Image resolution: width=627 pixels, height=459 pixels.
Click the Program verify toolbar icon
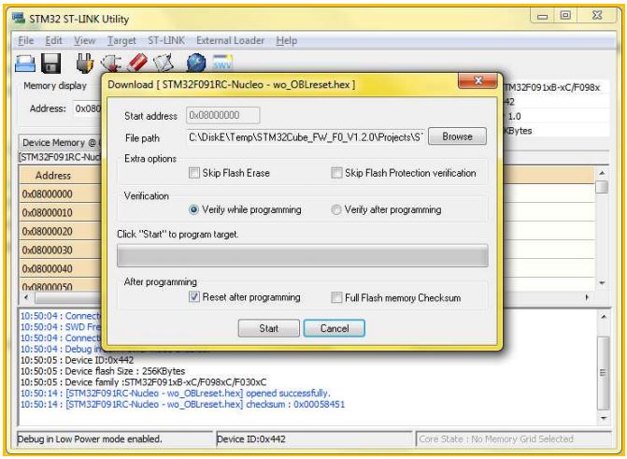[164, 64]
